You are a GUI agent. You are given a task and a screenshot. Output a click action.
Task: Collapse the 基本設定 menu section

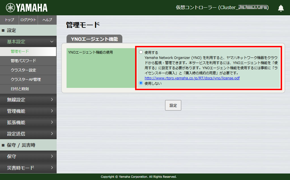(28, 41)
